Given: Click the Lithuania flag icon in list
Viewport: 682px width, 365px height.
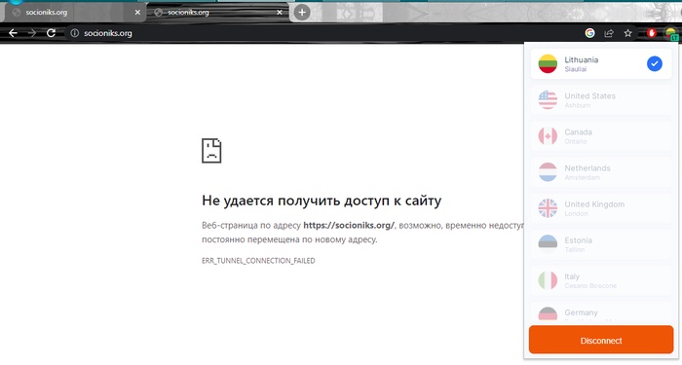Looking at the screenshot, I should click(548, 64).
